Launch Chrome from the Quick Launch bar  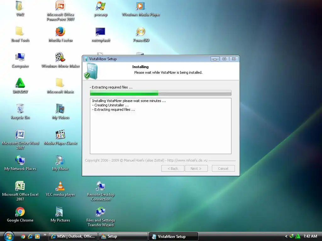[x=23, y=237]
